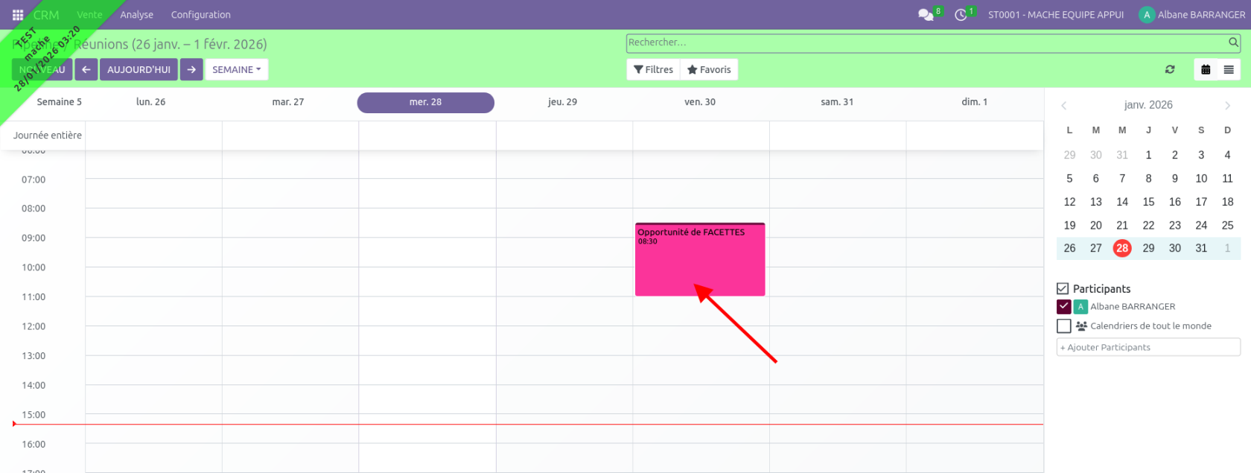The width and height of the screenshot is (1251, 473).
Task: Click the refresh calendar icon
Action: pyautogui.click(x=1170, y=69)
